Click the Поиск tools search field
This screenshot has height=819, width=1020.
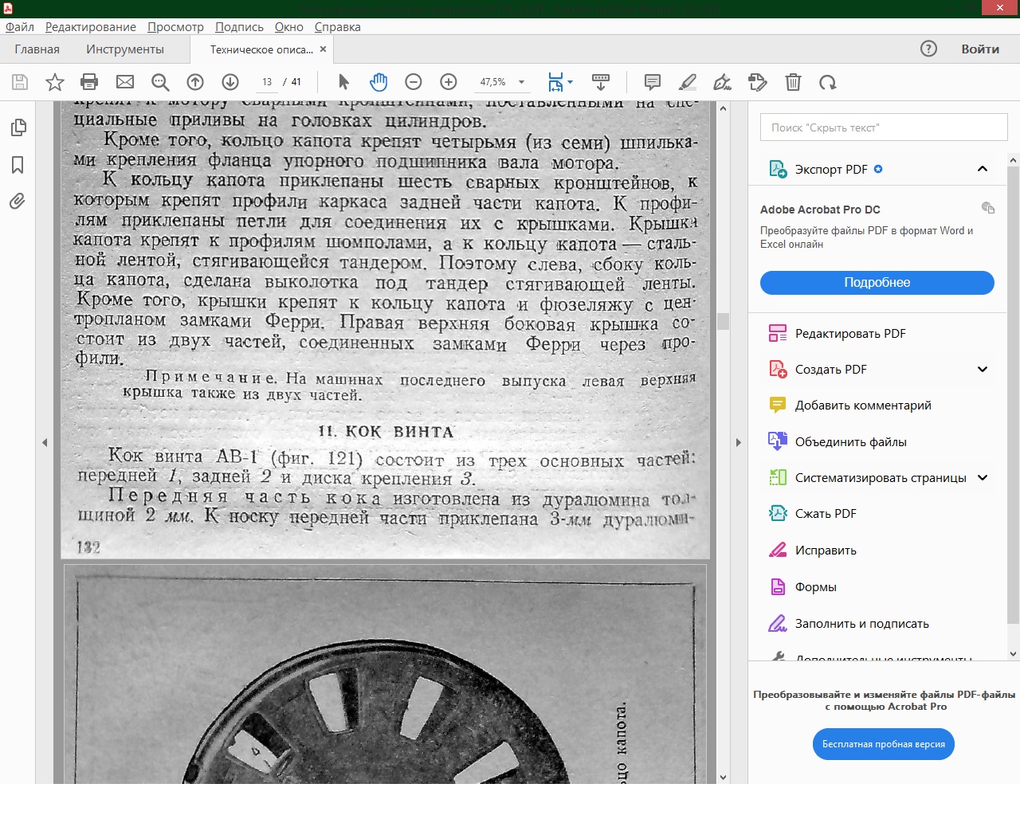pyautogui.click(x=883, y=127)
